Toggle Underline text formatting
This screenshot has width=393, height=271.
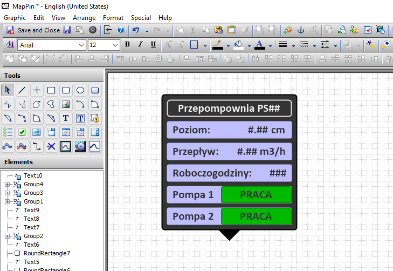click(153, 45)
